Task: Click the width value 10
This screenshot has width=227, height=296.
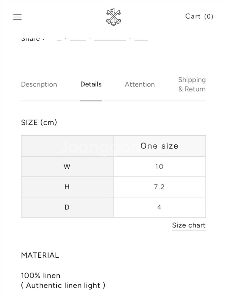Action: tap(159, 166)
